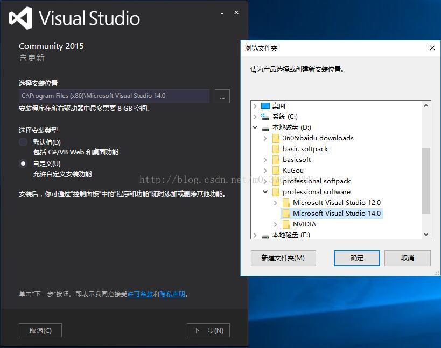This screenshot has height=348, width=441.
Task: Click the Visual Studio logo icon
Action: point(20,18)
